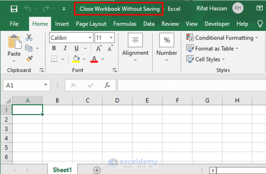
Task: Open the Font Color dropdown arrow
Action: [102, 59]
